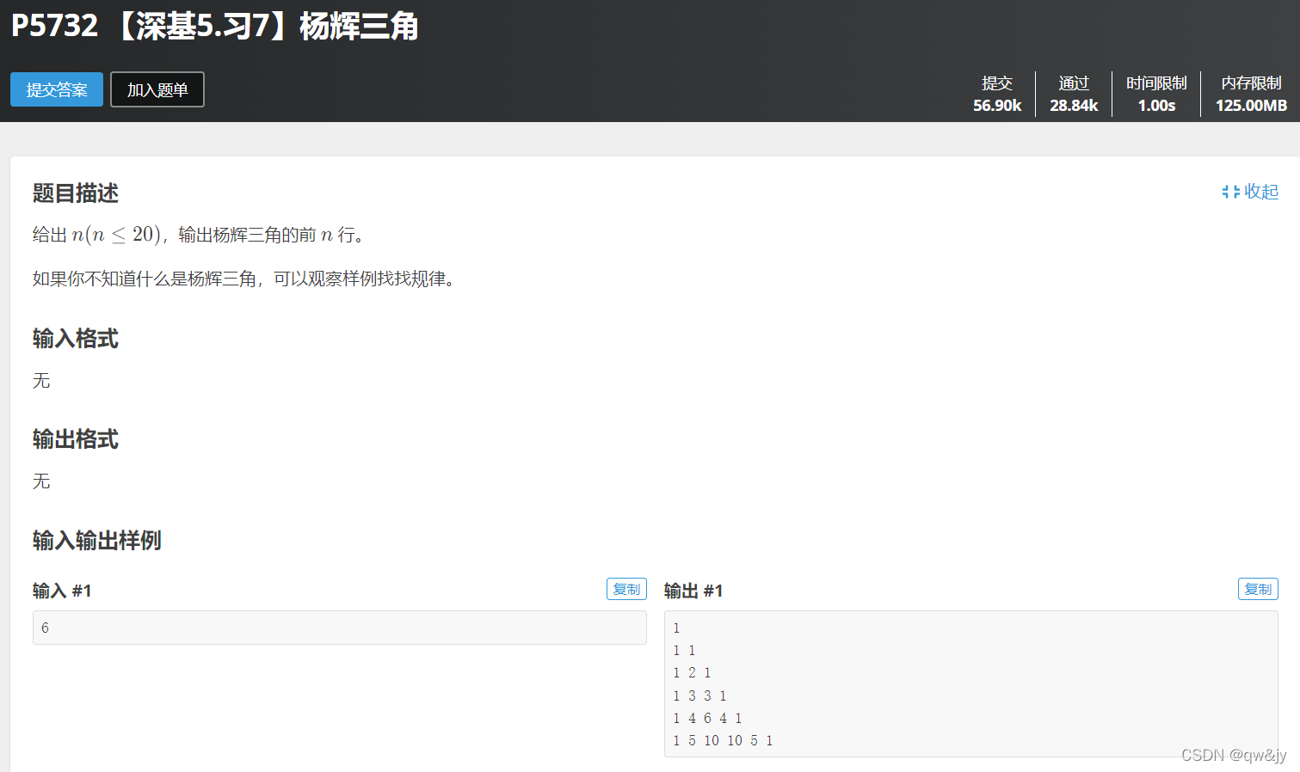Collapse the description with the 收起 link
Image resolution: width=1300 pixels, height=772 pixels.
coord(1250,192)
